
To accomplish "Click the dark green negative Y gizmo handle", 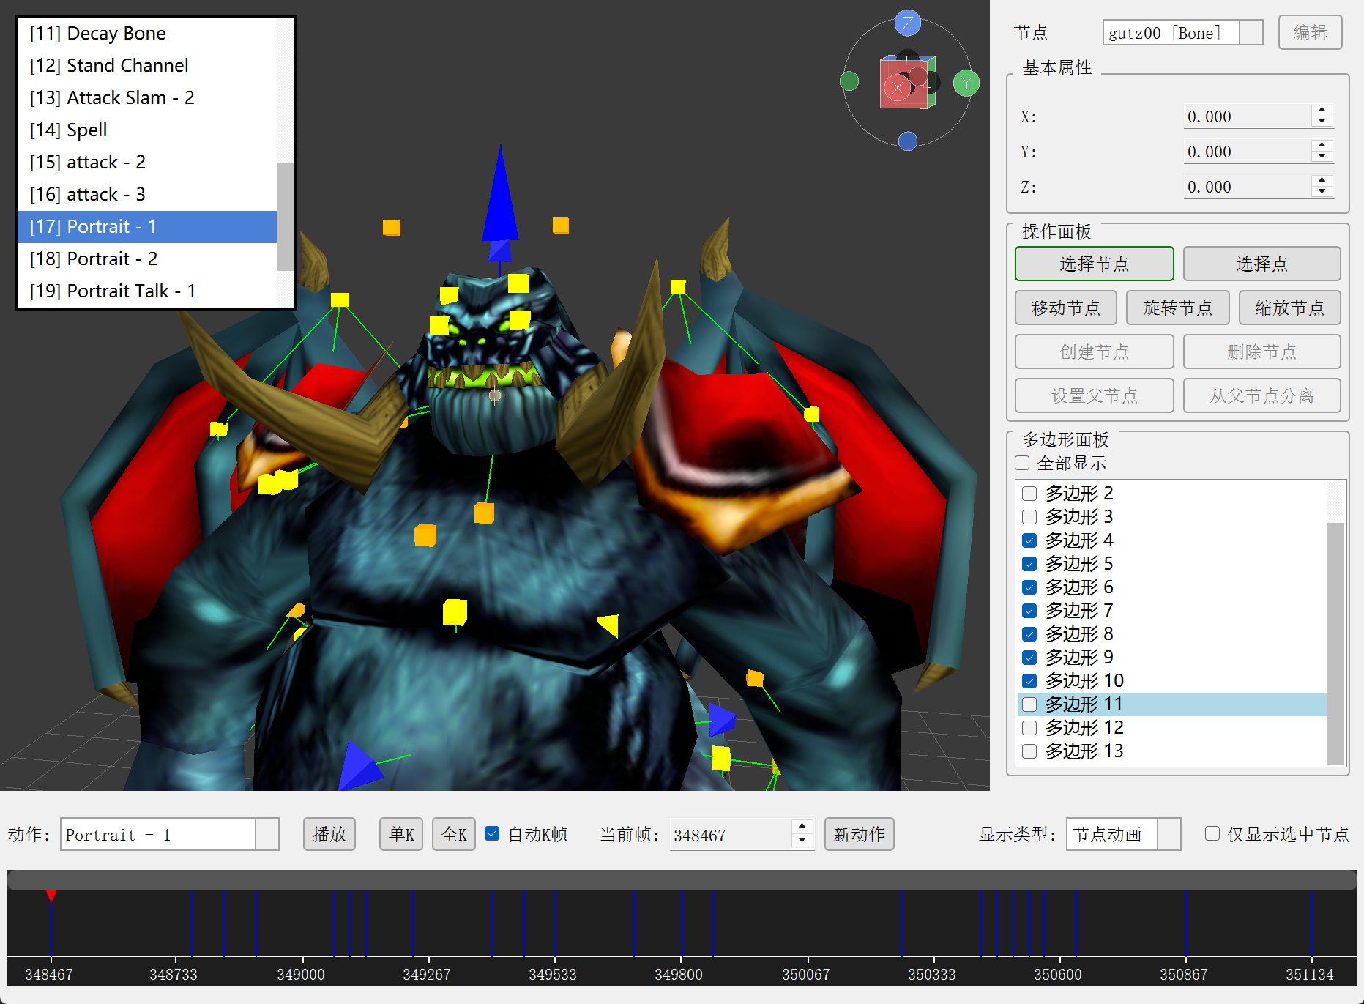I will (x=849, y=81).
